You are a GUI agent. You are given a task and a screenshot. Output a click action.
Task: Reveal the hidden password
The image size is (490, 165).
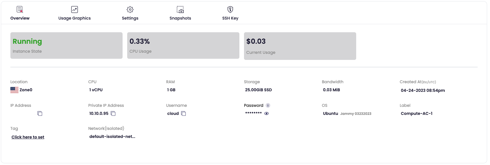click(x=266, y=113)
